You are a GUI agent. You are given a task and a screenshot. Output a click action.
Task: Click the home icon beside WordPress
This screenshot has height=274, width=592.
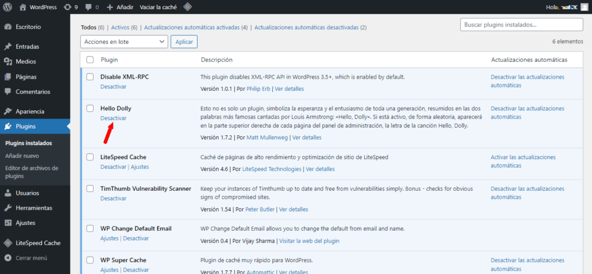23,7
